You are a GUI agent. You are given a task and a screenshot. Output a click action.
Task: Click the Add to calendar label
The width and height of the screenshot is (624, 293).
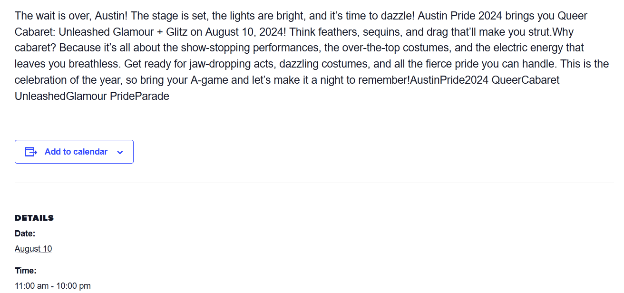click(76, 152)
